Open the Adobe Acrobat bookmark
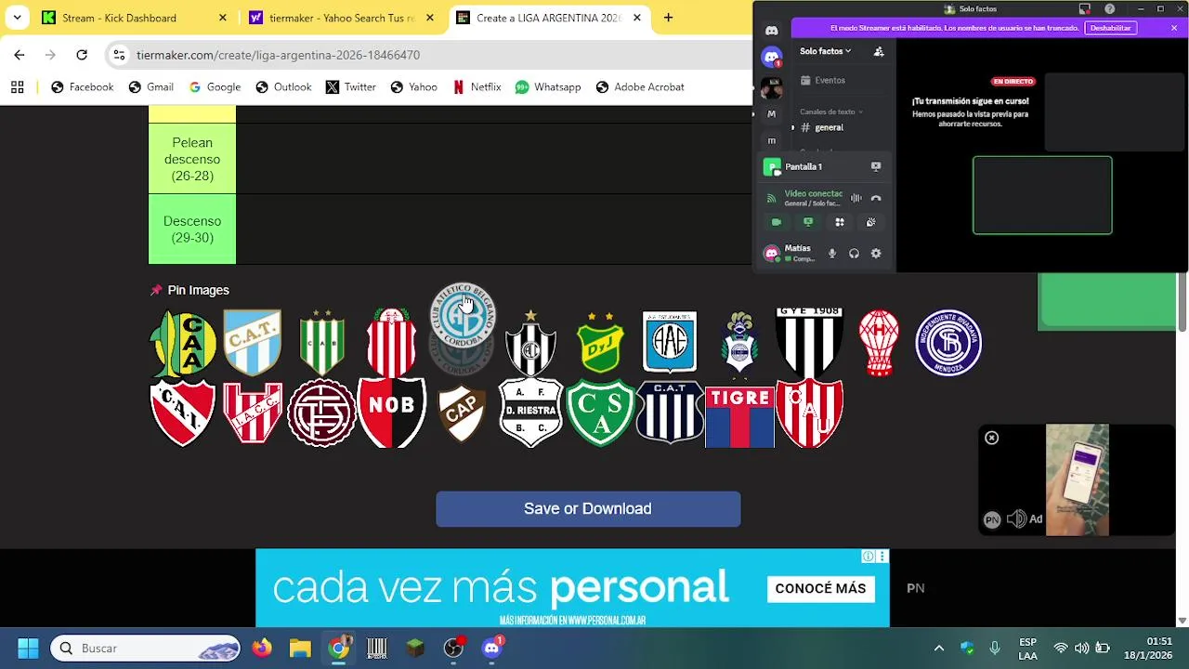This screenshot has height=669, width=1189. pos(640,87)
